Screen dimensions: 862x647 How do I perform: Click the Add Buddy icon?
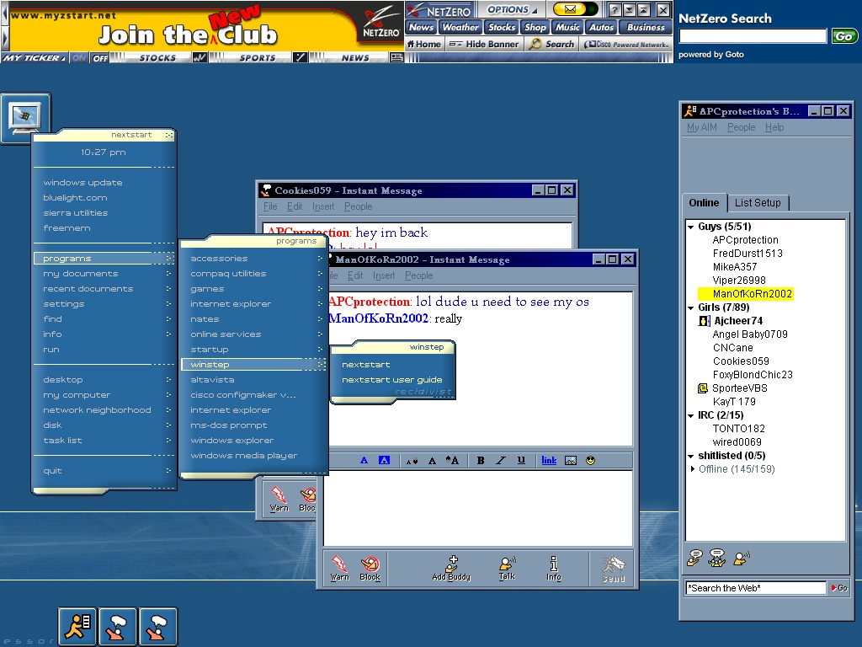click(451, 568)
